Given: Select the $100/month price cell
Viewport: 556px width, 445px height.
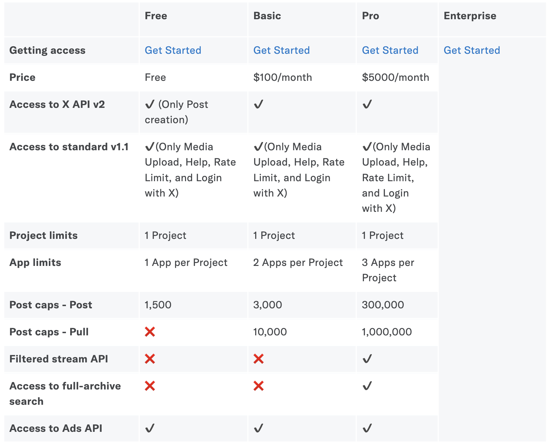Looking at the screenshot, I should 302,78.
